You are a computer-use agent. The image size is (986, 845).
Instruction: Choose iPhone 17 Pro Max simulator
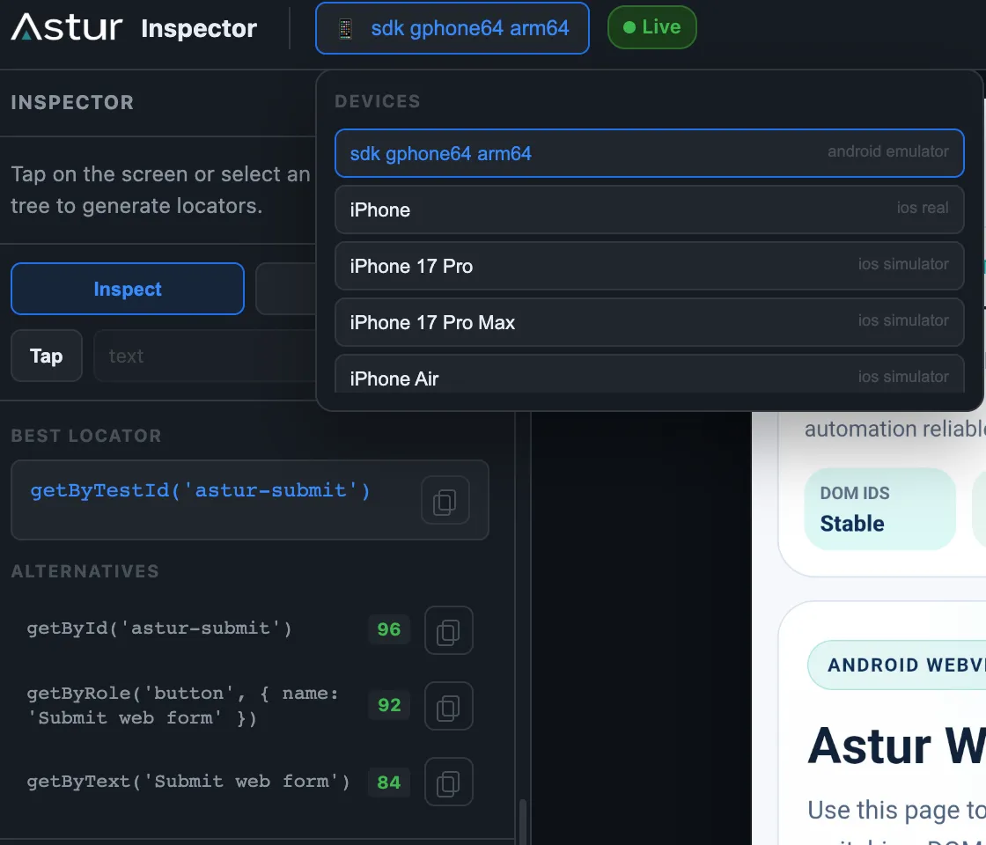point(649,322)
